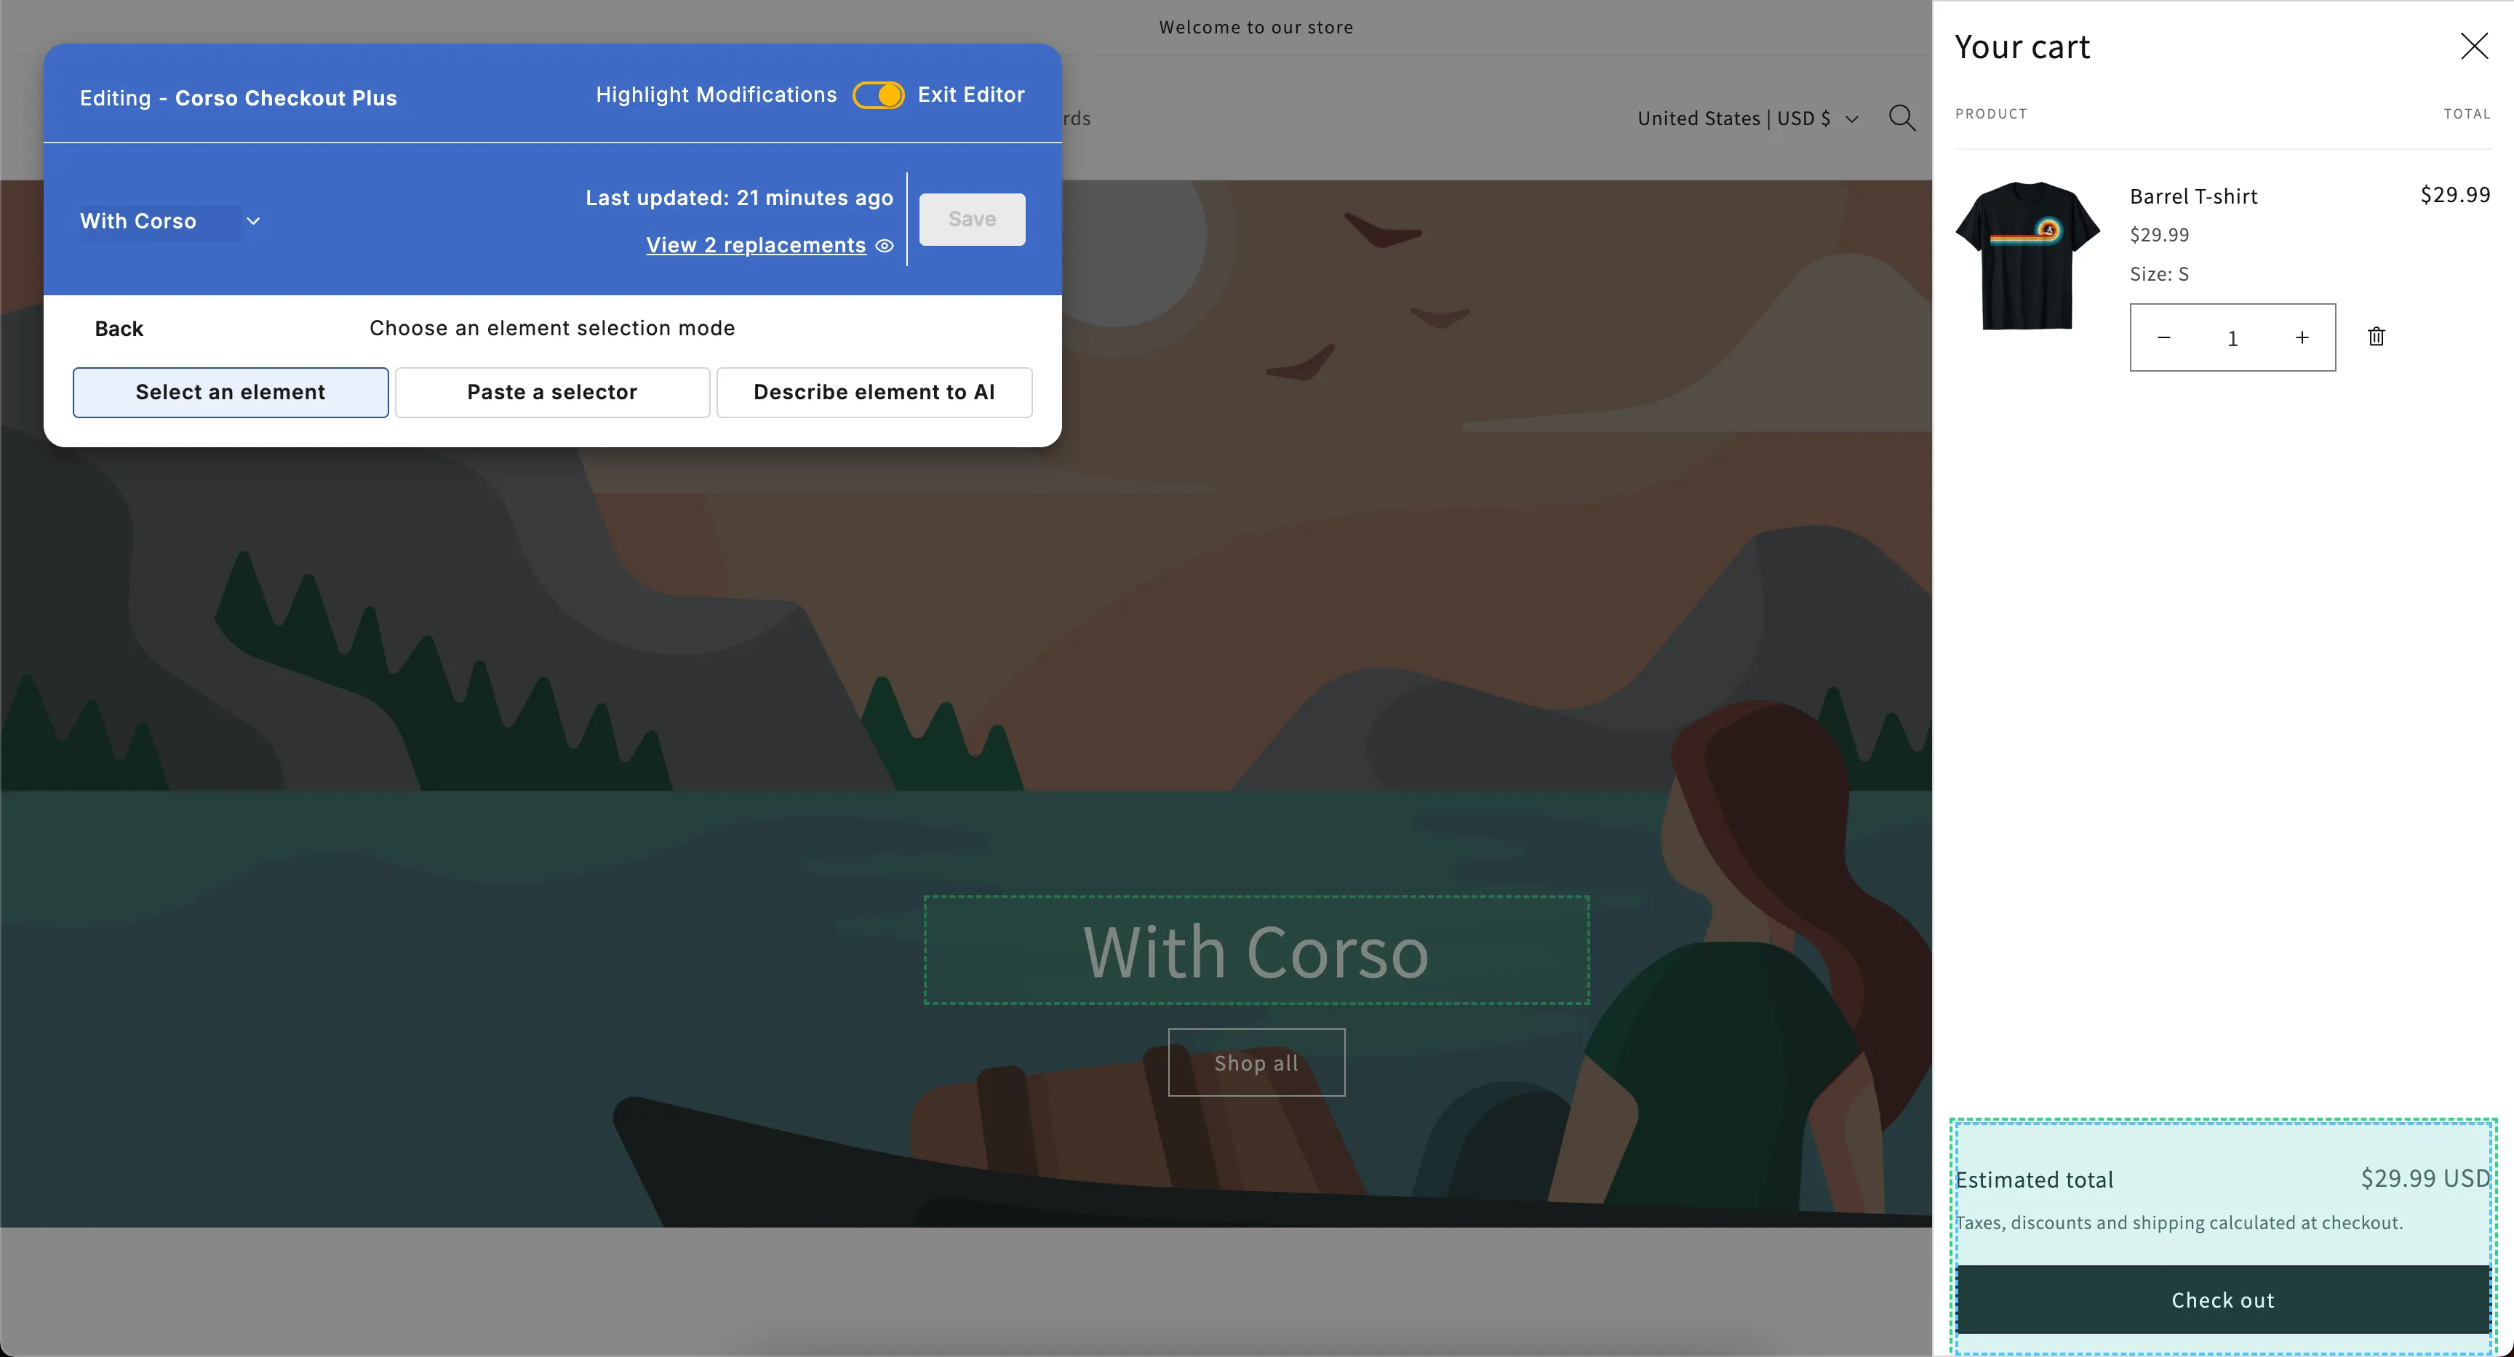Choose Paste a selector mode

[552, 392]
